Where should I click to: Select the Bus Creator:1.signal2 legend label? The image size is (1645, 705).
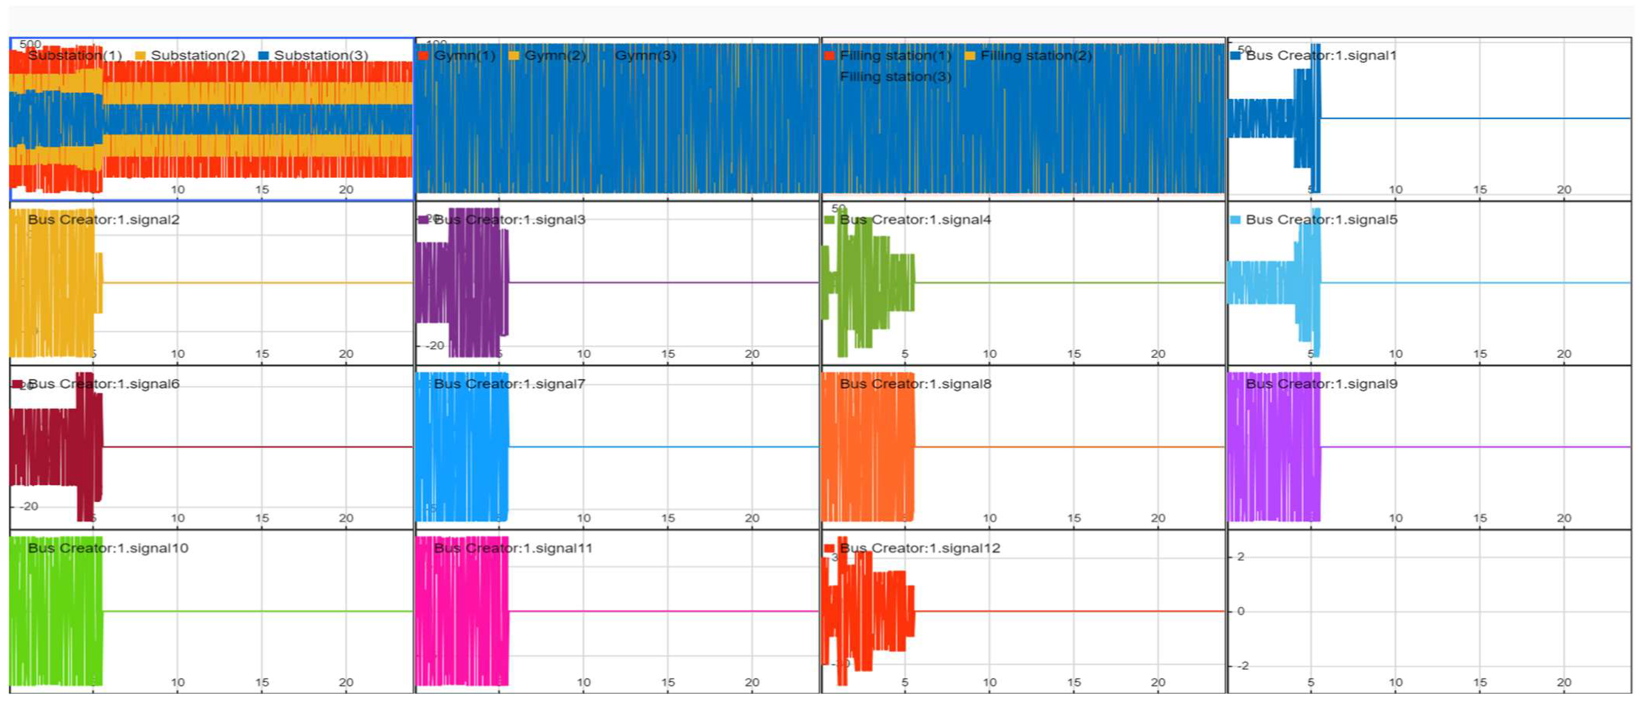coord(104,220)
